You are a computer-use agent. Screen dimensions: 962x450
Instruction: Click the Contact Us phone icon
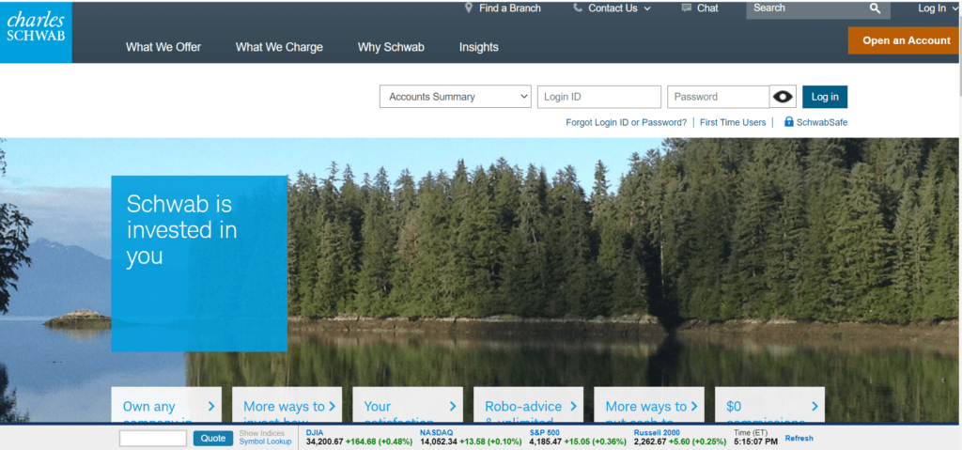[x=578, y=8]
